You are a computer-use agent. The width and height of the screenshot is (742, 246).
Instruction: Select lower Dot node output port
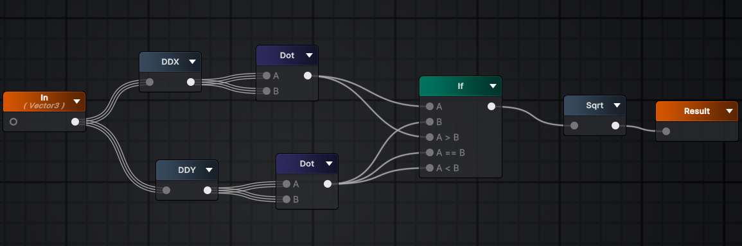pyautogui.click(x=328, y=184)
